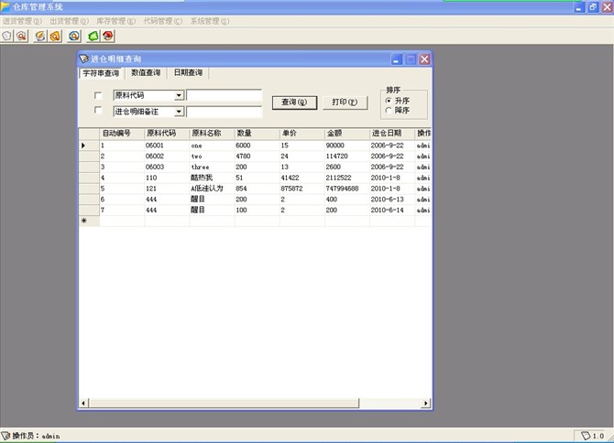Click the 操作员: admin status bar text
The height and width of the screenshot is (443, 614).
(36, 436)
